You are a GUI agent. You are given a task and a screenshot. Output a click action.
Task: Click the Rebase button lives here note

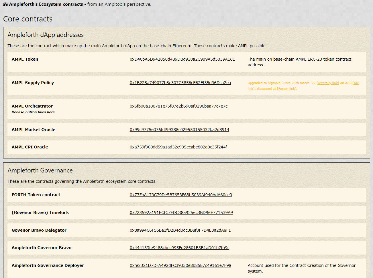pos(33,112)
